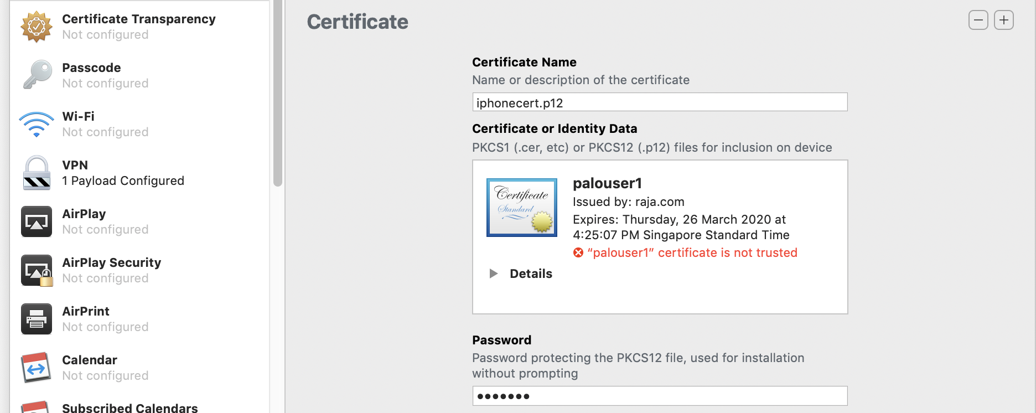Click the Passcode key icon
1036x413 pixels.
[x=37, y=75]
